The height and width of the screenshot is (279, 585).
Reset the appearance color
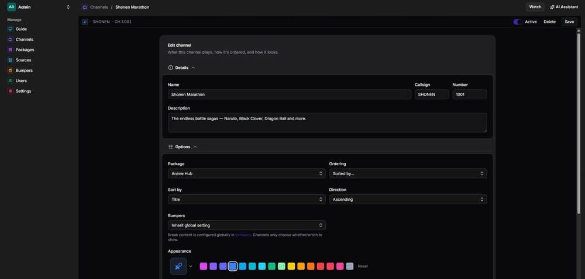[x=363, y=266]
